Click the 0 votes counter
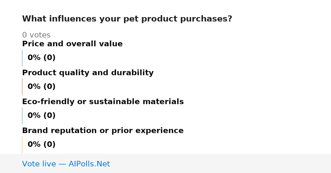The width and height of the screenshot is (331, 173). pos(36,35)
